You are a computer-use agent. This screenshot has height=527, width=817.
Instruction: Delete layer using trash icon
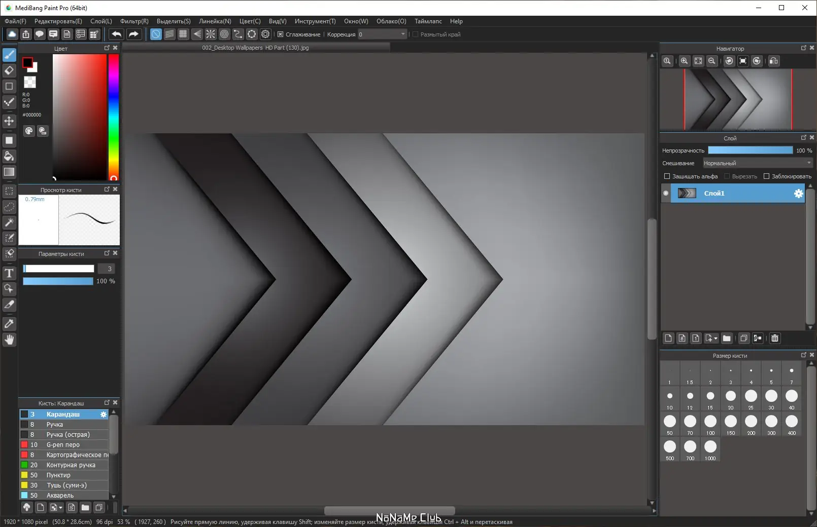774,338
